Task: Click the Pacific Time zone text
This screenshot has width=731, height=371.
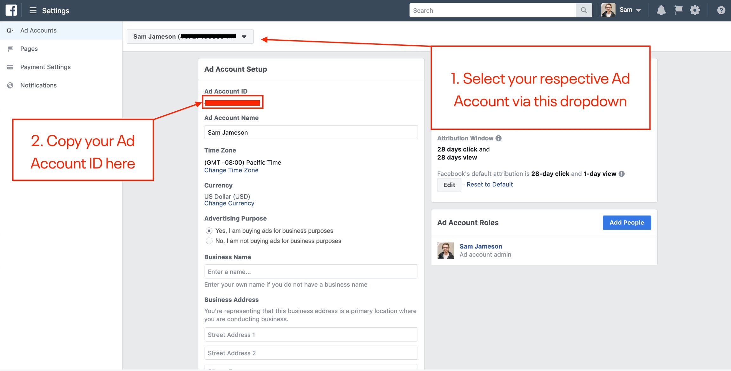Action: click(x=243, y=162)
